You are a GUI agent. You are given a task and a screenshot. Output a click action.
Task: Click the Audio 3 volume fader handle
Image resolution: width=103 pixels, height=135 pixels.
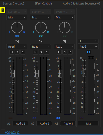[61, 74]
